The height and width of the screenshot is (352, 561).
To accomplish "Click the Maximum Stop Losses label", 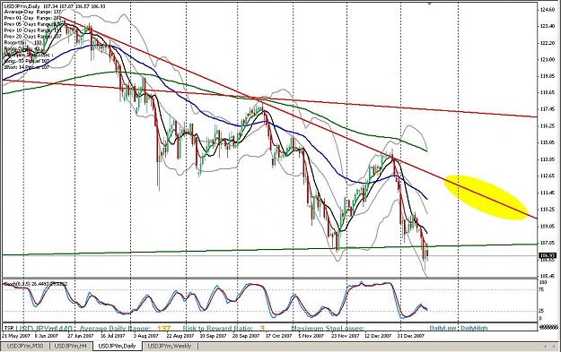I will pos(328,328).
